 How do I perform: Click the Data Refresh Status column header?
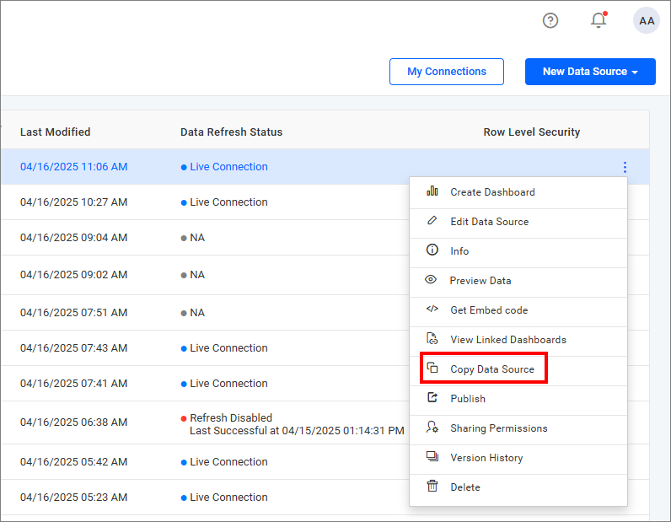232,132
